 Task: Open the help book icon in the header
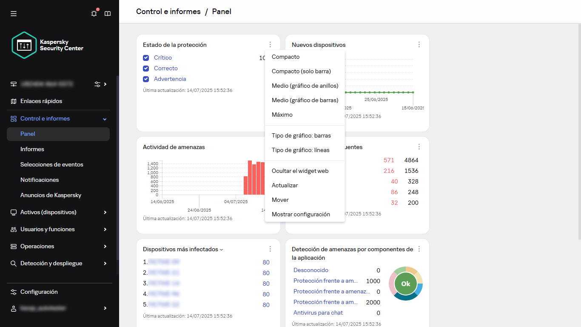click(108, 13)
